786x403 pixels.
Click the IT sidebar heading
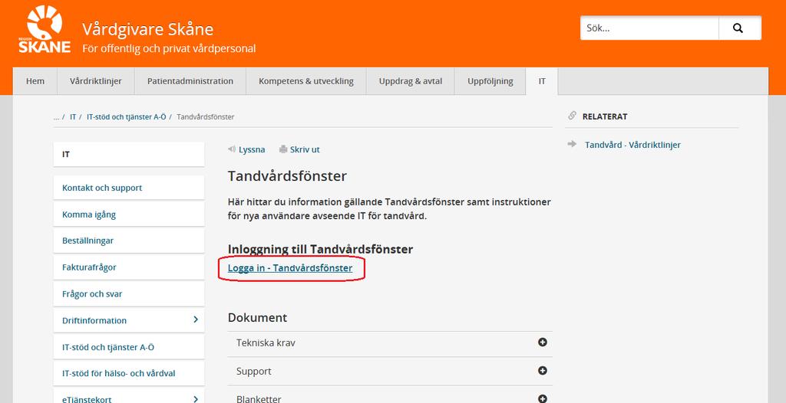point(129,154)
